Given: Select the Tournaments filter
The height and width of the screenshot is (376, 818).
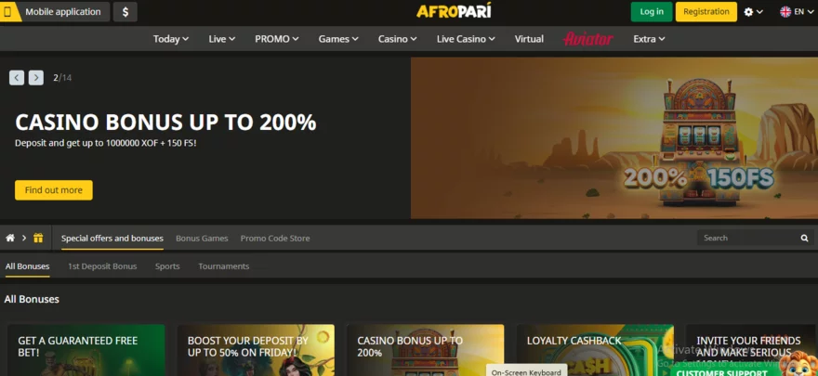Looking at the screenshot, I should [x=224, y=266].
